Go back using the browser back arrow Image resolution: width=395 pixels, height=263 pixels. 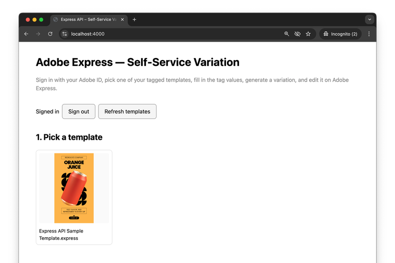coord(26,34)
